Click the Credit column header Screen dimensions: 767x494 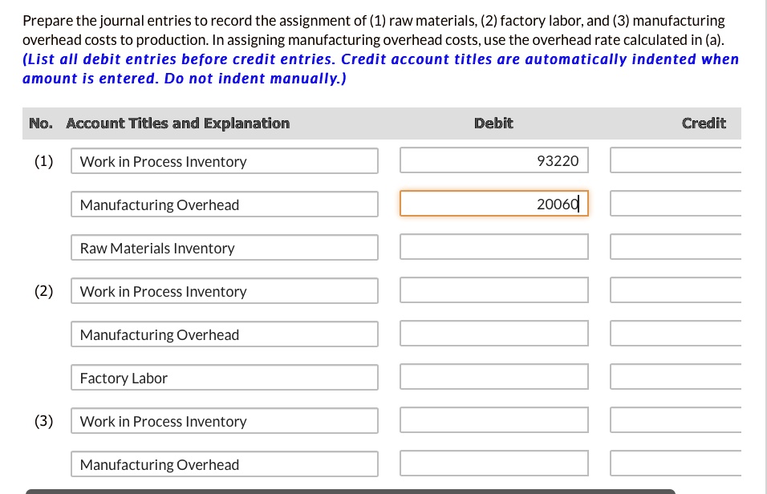[x=704, y=123]
